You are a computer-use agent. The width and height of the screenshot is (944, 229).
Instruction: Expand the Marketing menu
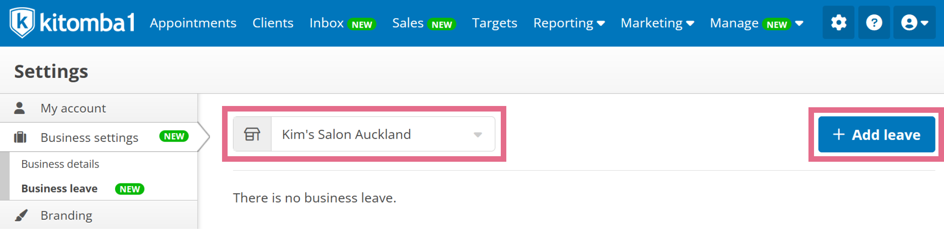(x=657, y=23)
